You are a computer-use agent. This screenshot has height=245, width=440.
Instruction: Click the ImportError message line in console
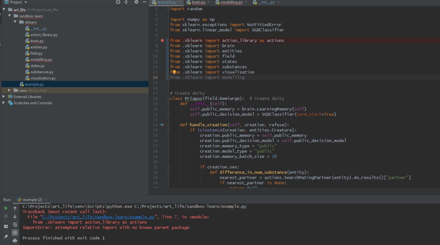(106, 227)
